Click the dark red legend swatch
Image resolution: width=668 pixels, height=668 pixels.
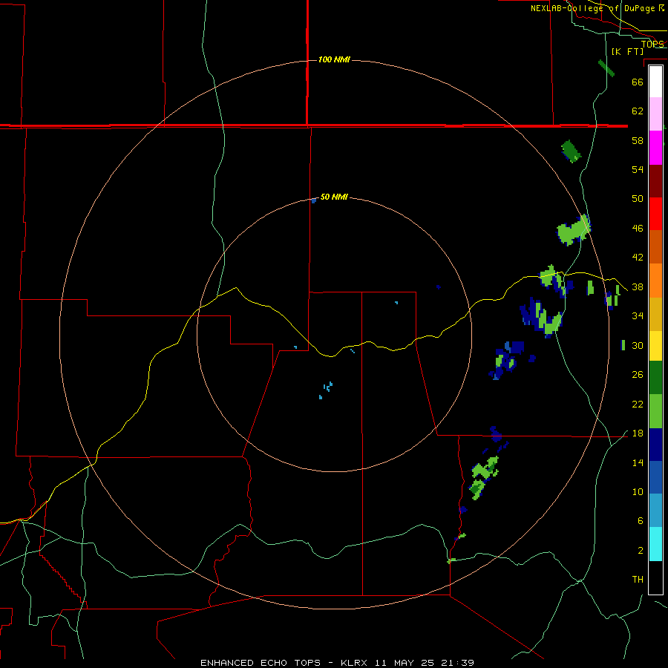click(655, 181)
